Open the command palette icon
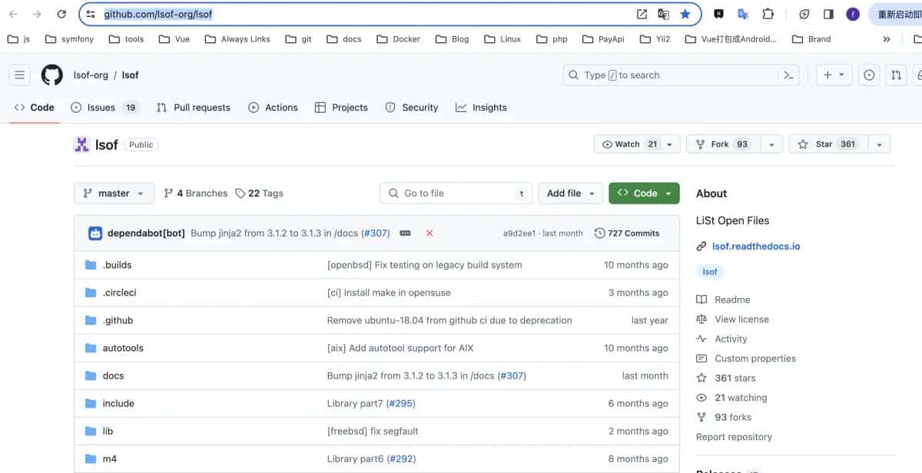This screenshot has width=922, height=473. (x=788, y=75)
